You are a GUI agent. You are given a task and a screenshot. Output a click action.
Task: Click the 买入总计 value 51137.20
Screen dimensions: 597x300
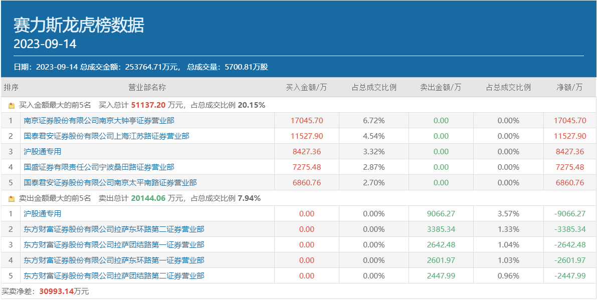[x=148, y=105]
